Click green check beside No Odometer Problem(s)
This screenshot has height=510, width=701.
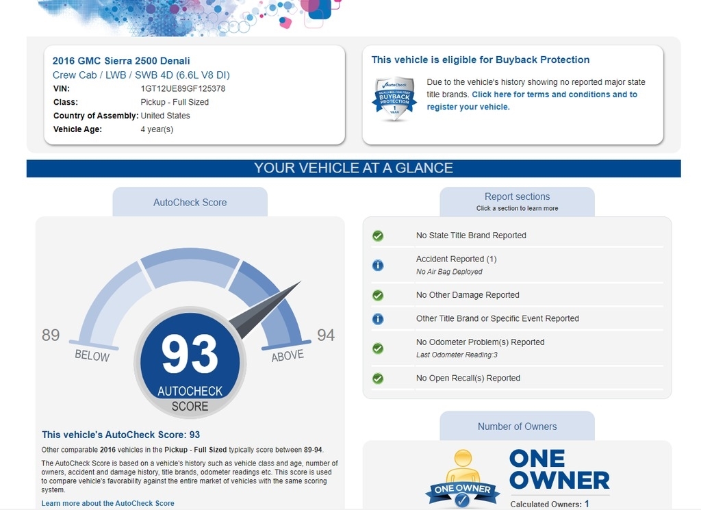[x=378, y=348]
